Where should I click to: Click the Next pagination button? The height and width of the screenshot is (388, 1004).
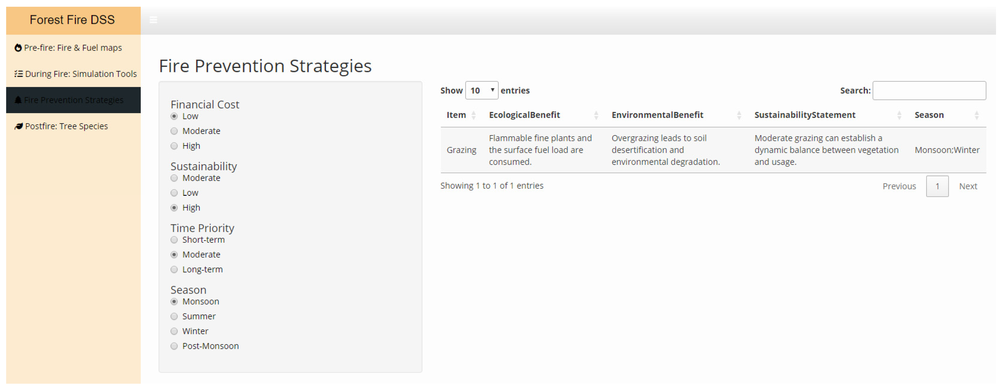tap(968, 187)
